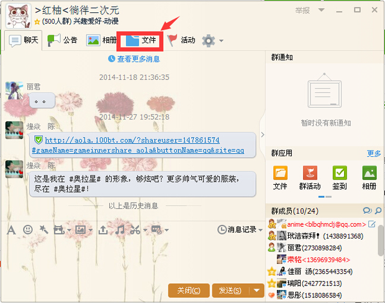Collapse the right side panel arrow
Image resolution: width=385 pixels, height=303 pixels.
(263, 134)
